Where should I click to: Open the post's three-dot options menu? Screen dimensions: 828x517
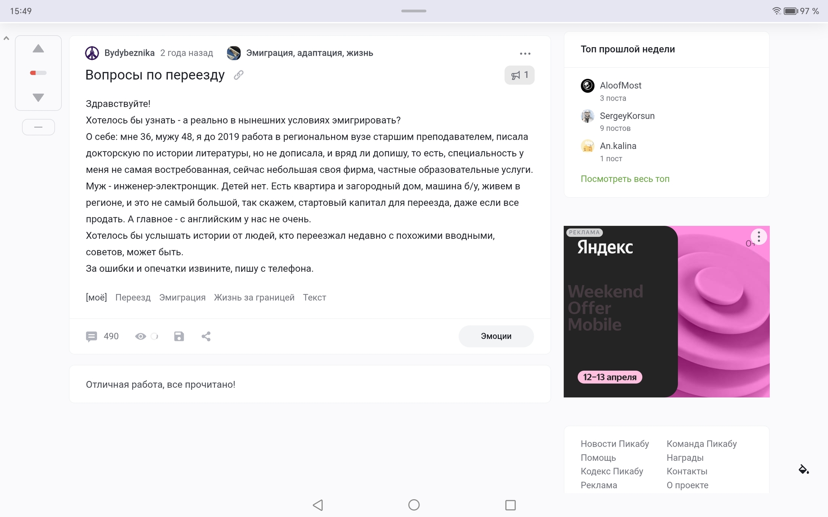click(525, 54)
